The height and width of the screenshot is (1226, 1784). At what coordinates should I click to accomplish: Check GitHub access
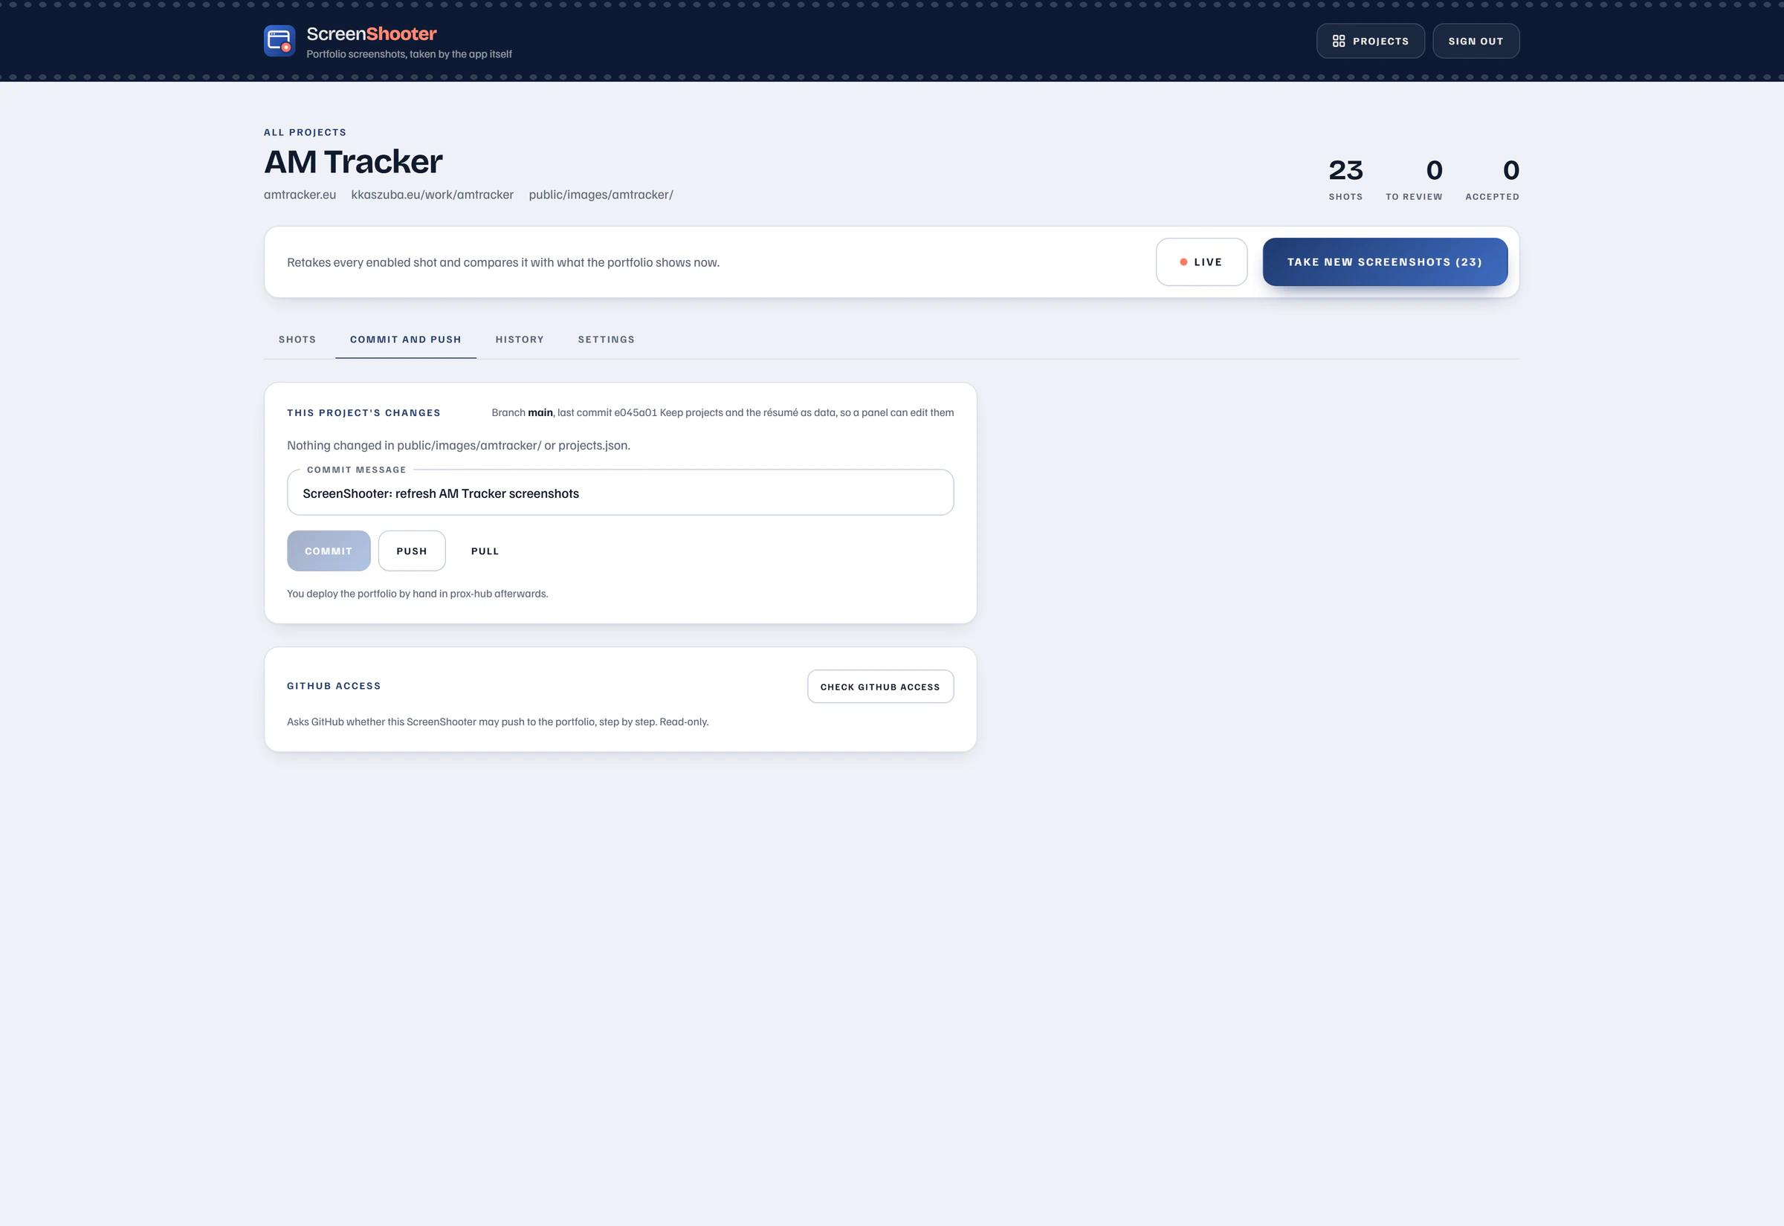click(x=880, y=687)
